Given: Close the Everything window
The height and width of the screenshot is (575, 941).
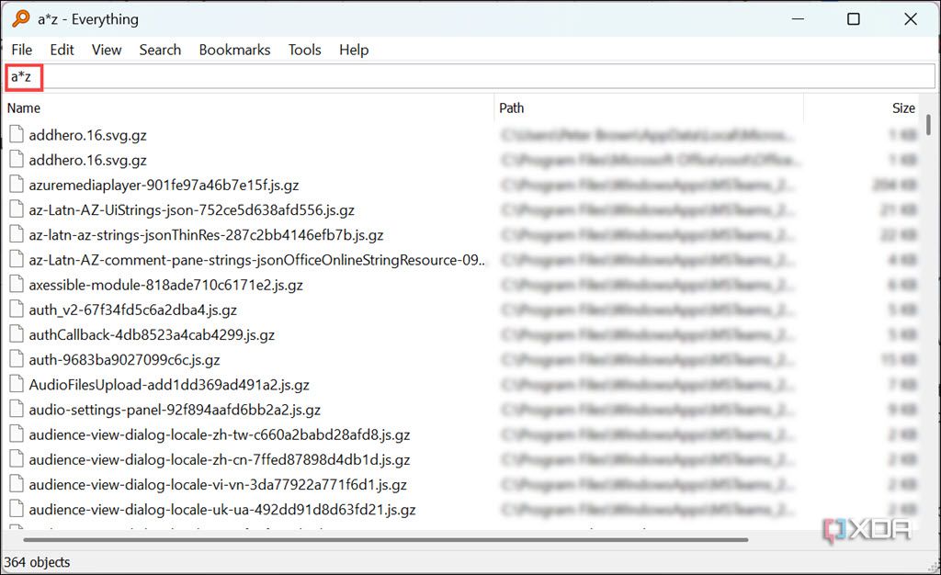Looking at the screenshot, I should click(911, 19).
